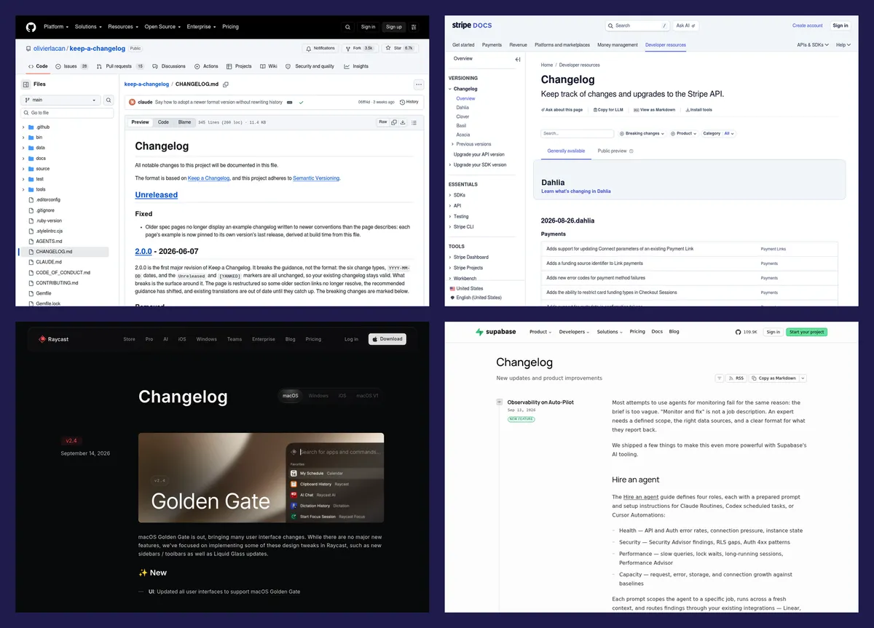This screenshot has height=628, width=874.
Task: Select the macOS V1 tab on Raycast changelog
Action: point(367,396)
